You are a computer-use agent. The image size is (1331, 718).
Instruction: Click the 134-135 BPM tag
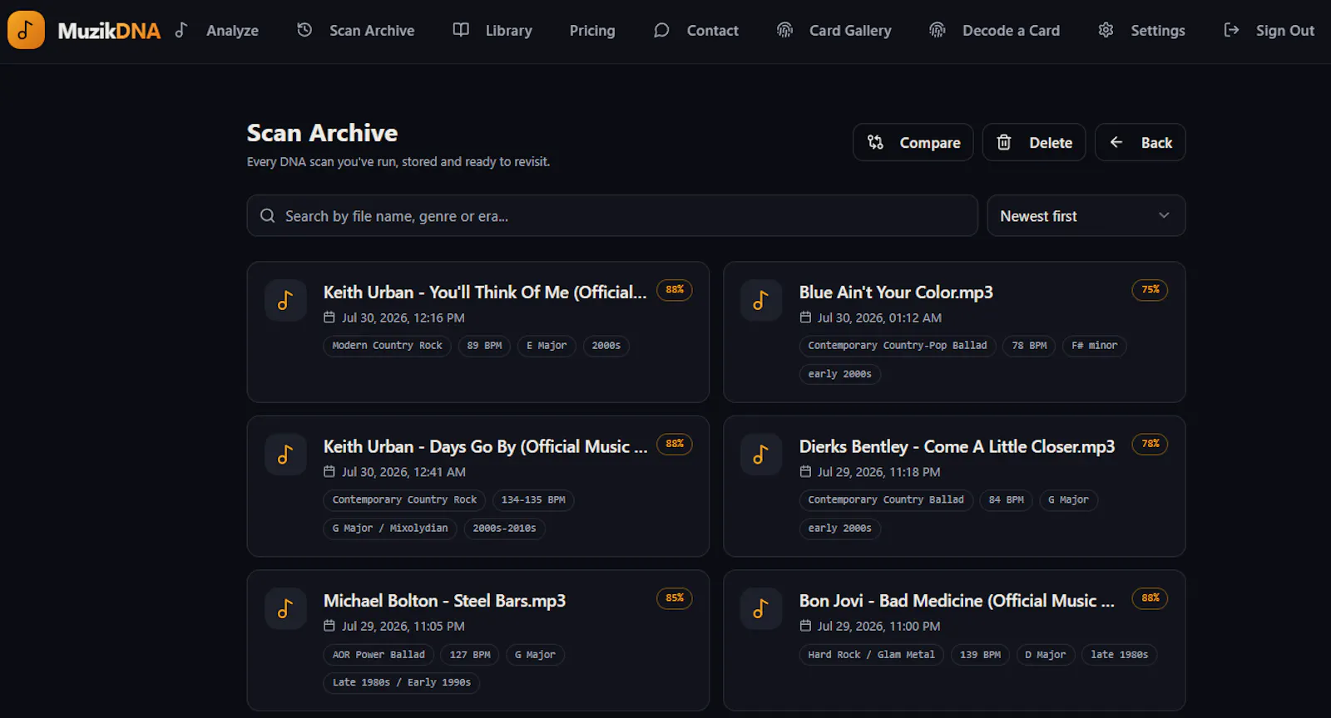(533, 500)
